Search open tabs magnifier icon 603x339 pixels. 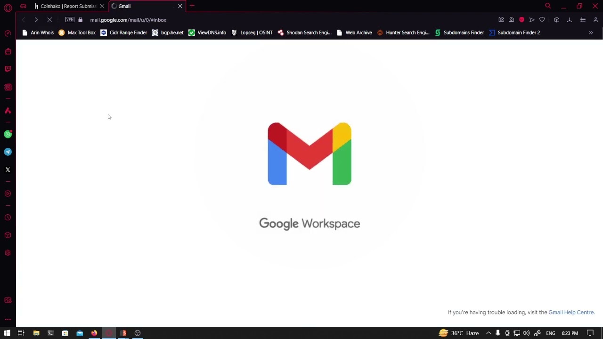click(x=548, y=6)
